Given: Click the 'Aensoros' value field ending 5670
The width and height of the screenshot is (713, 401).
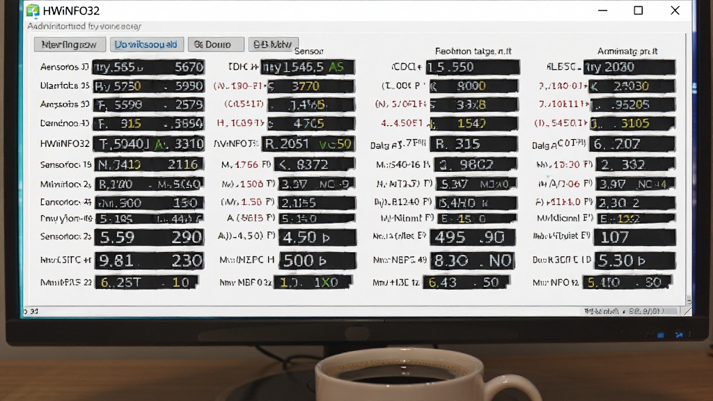Looking at the screenshot, I should [x=148, y=68].
